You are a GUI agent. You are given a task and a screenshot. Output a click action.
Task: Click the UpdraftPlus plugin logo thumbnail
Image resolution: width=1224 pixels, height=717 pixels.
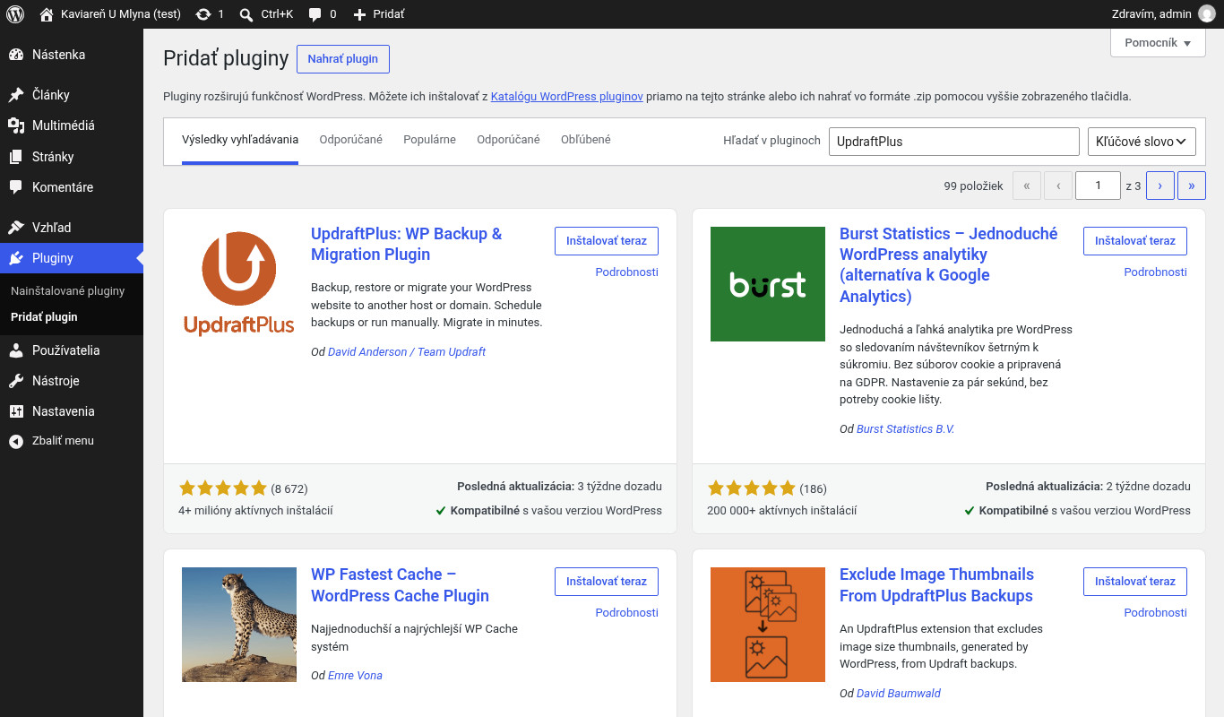click(x=239, y=284)
